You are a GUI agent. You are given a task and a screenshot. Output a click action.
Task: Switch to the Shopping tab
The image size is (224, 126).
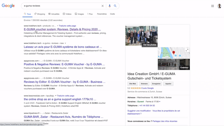coord(39,14)
